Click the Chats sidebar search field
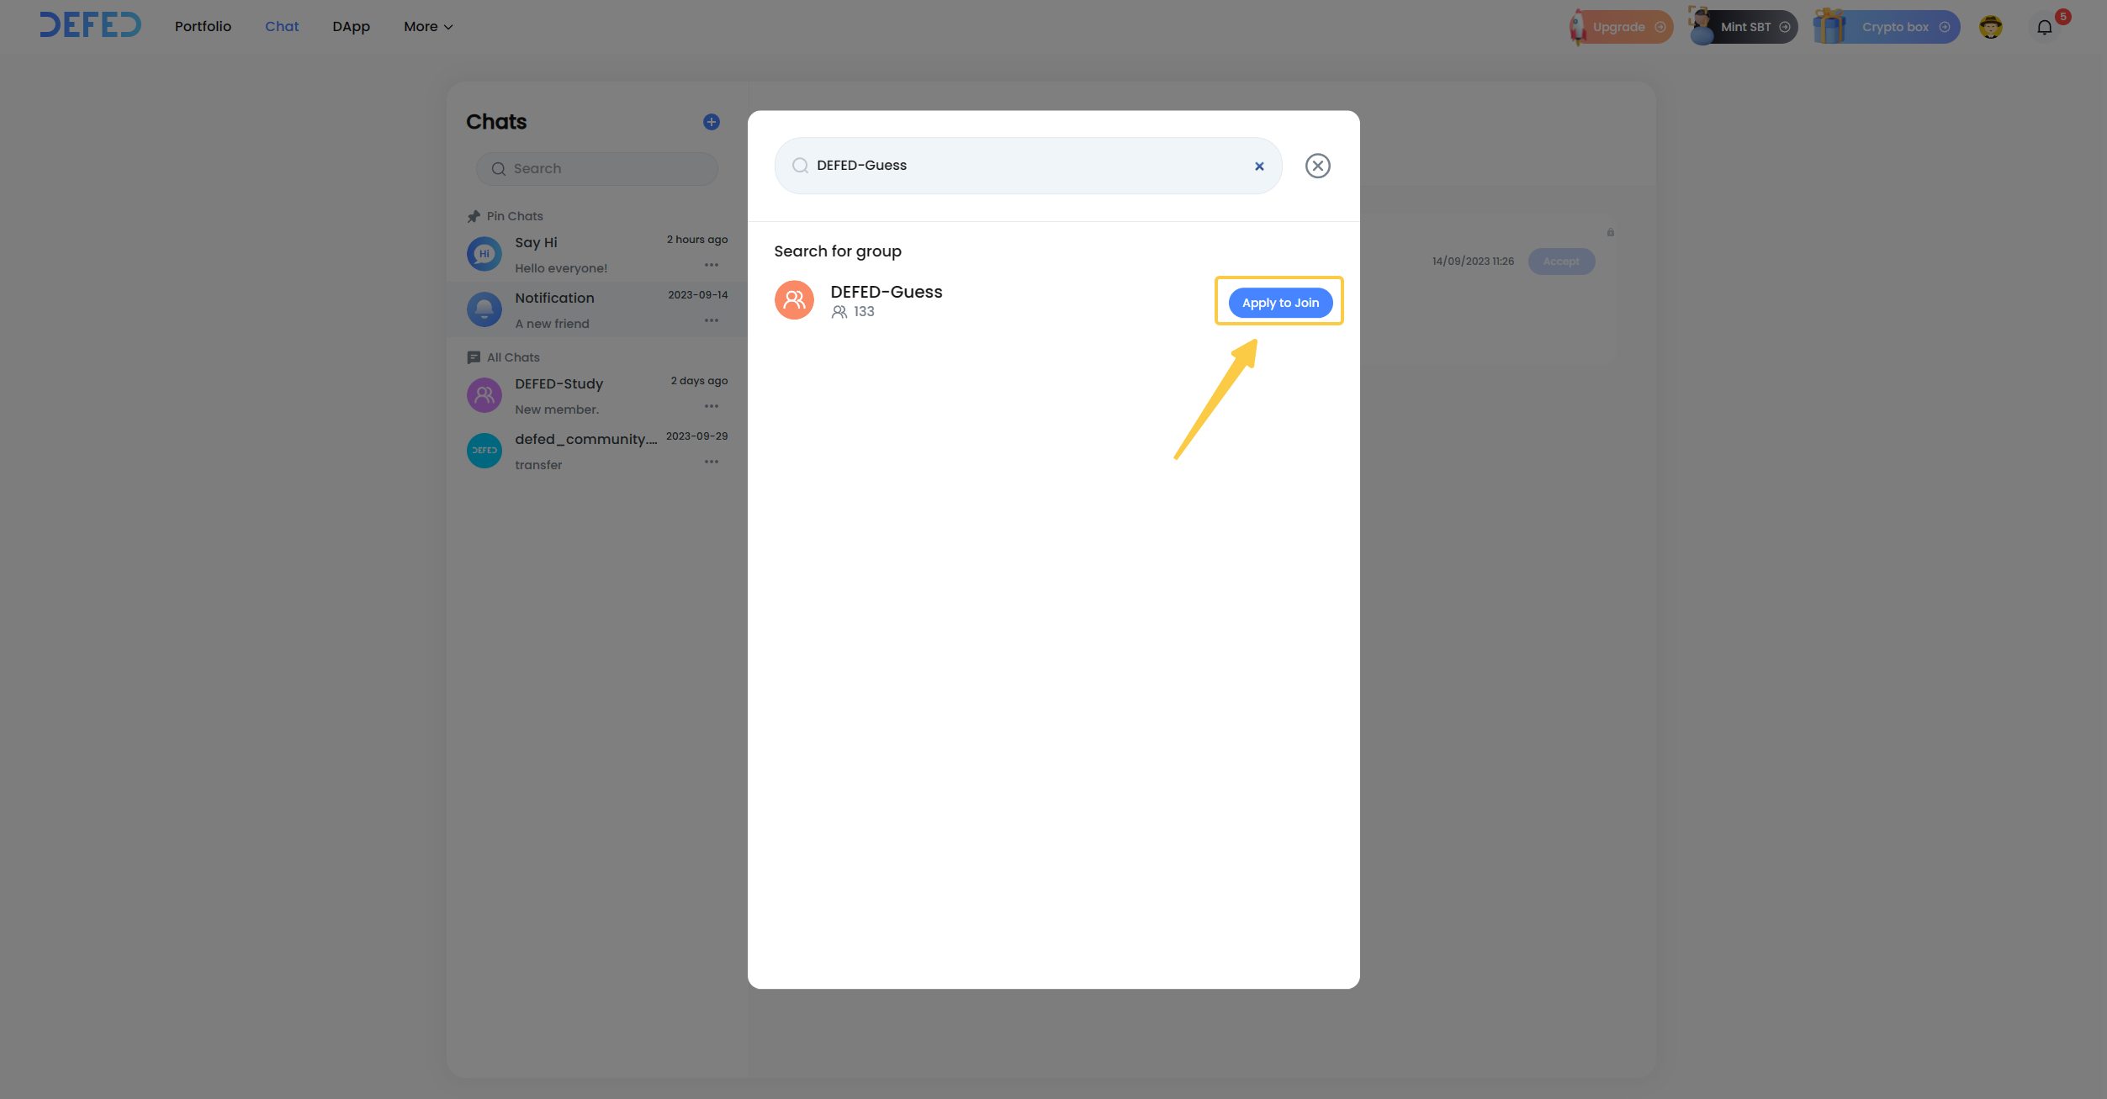 coord(597,169)
